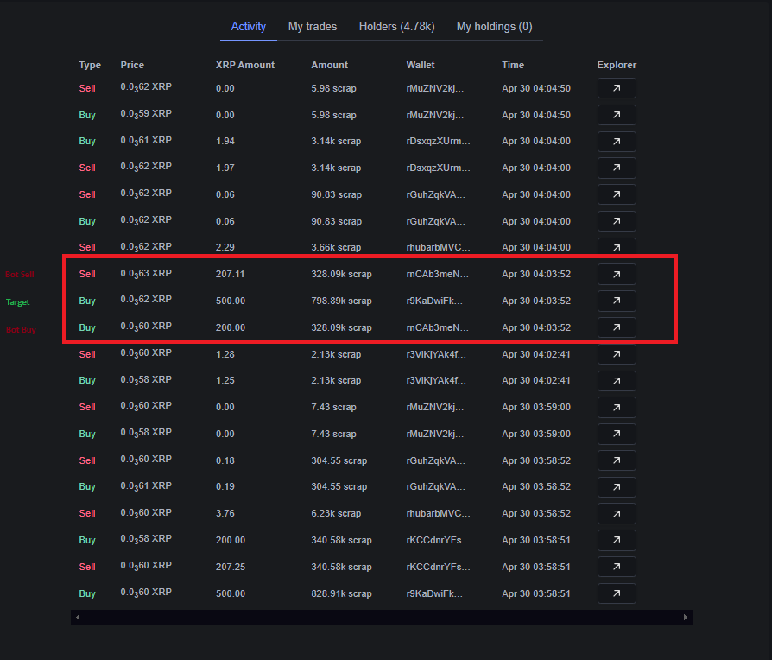
Task: Open explorer arrow for the 1.28 XRP sell
Action: (x=617, y=354)
